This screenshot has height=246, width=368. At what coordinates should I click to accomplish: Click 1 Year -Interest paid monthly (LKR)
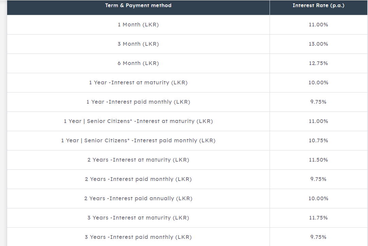pos(138,102)
